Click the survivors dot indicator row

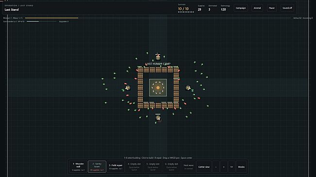point(186,12)
